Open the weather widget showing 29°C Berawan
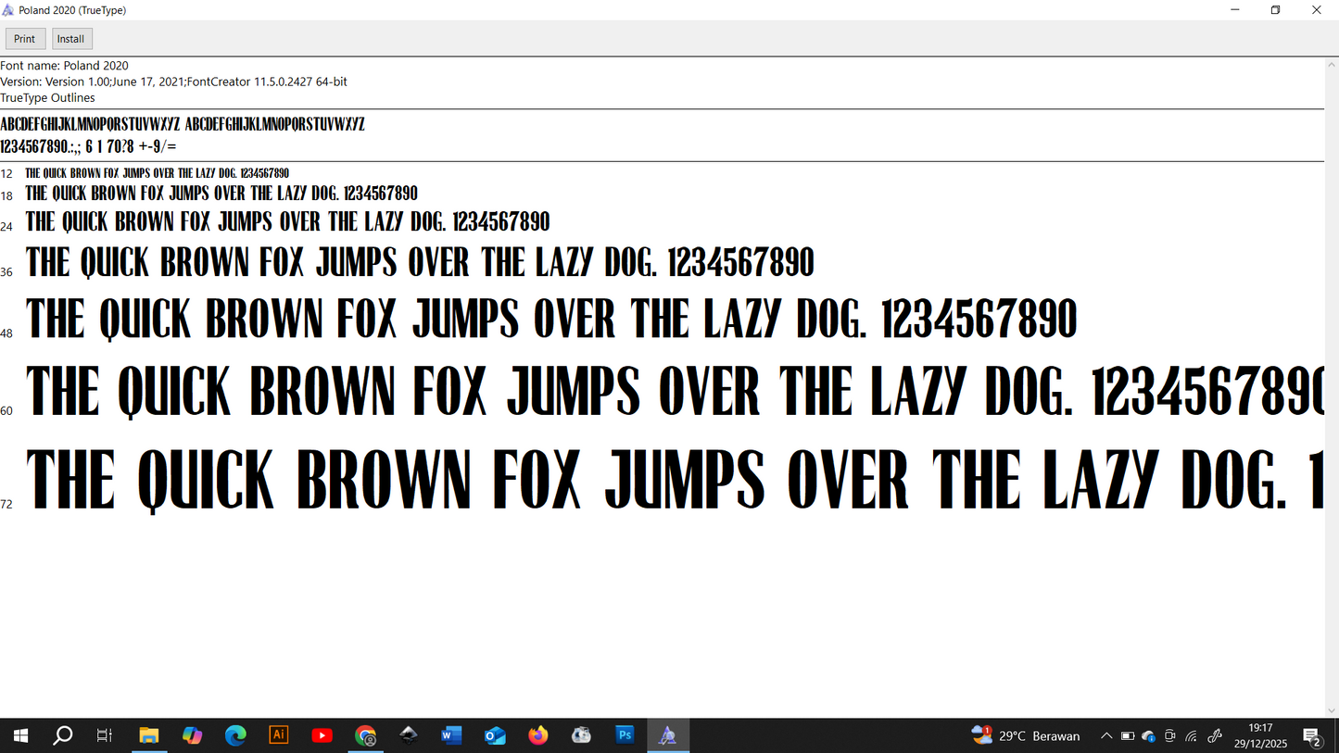Image resolution: width=1339 pixels, height=753 pixels. [1026, 735]
